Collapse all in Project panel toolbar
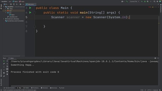 click(17, 4)
